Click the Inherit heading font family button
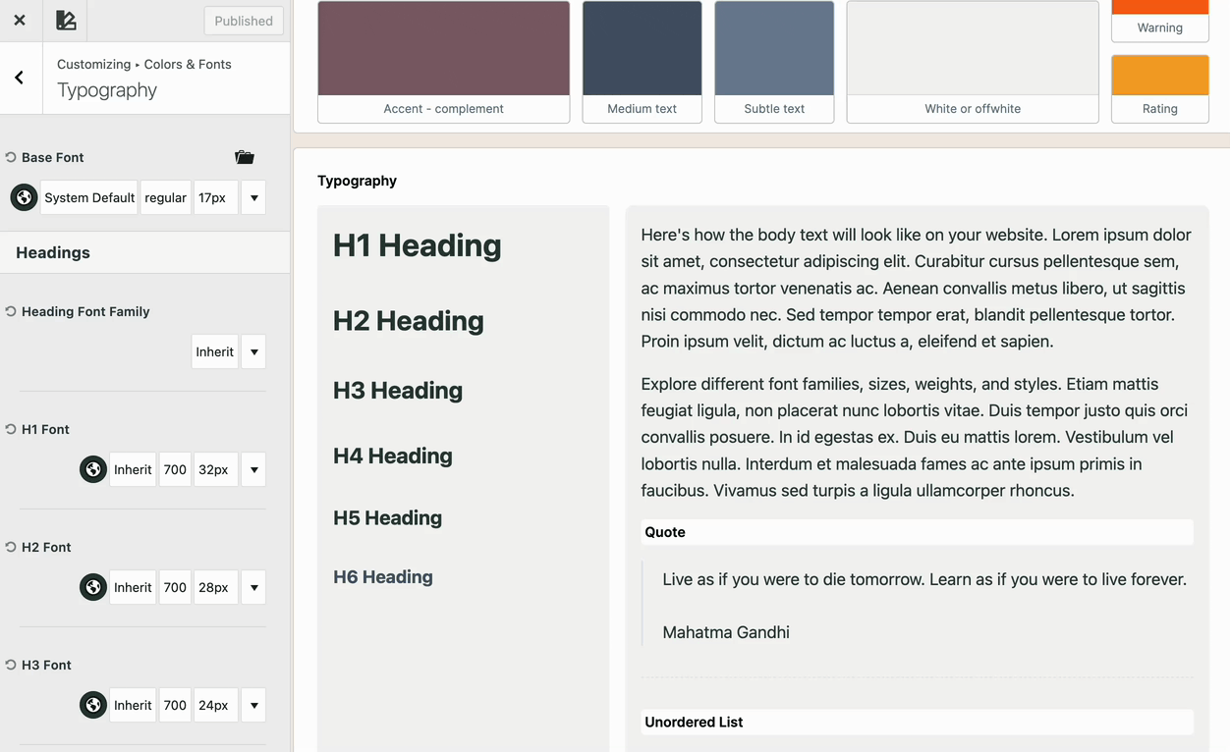The width and height of the screenshot is (1231, 752). pyautogui.click(x=215, y=351)
